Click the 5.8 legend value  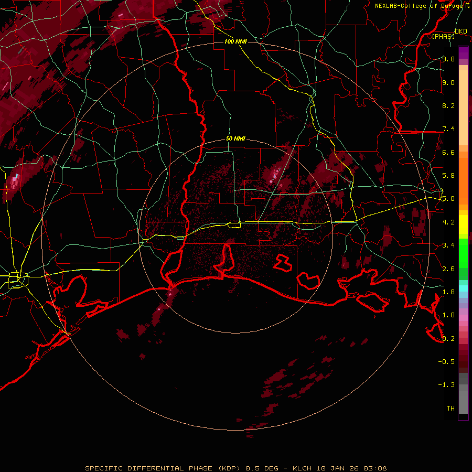coord(448,176)
